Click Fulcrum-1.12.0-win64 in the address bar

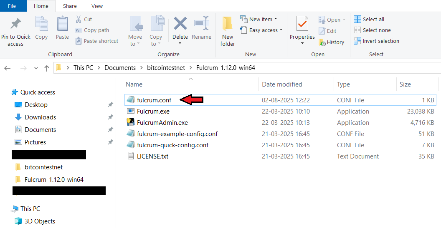(226, 68)
